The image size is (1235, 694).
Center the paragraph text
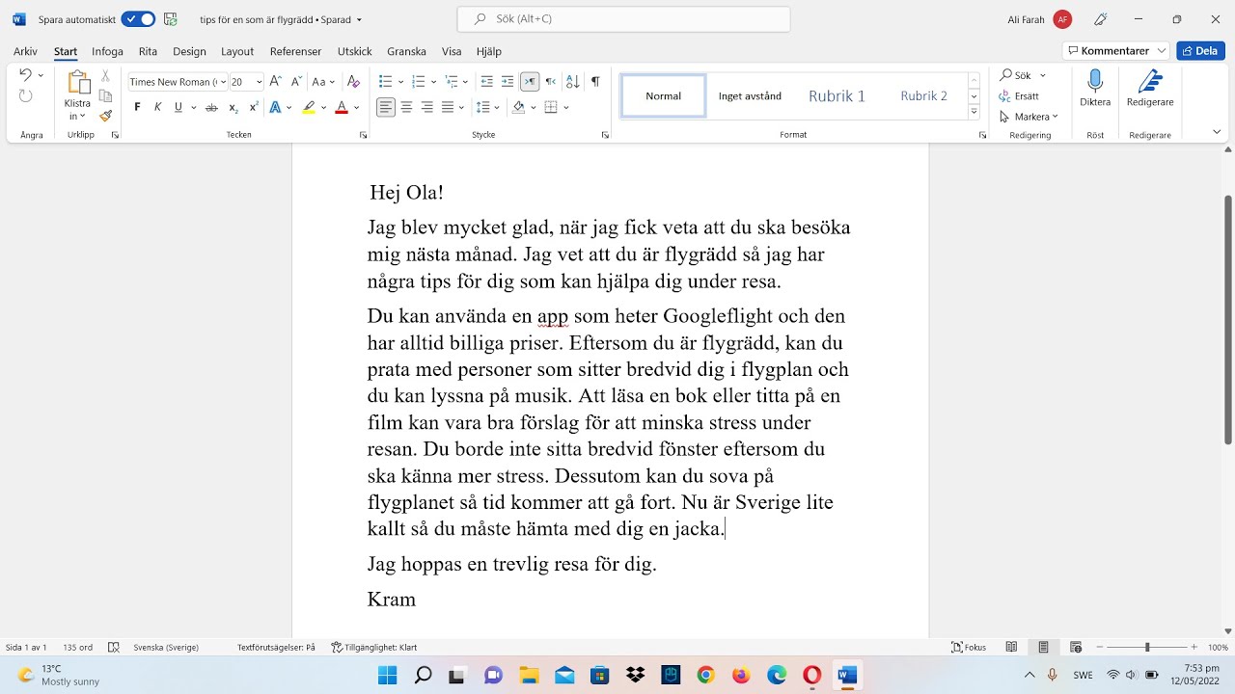tap(406, 107)
